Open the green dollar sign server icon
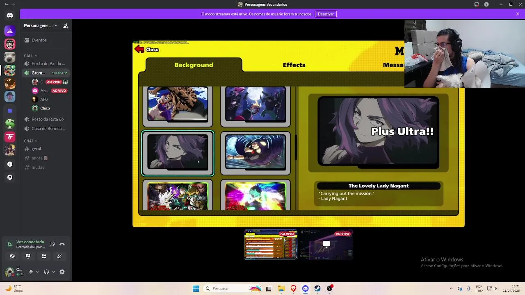Viewport: 525px width, 295px height. click(x=10, y=123)
